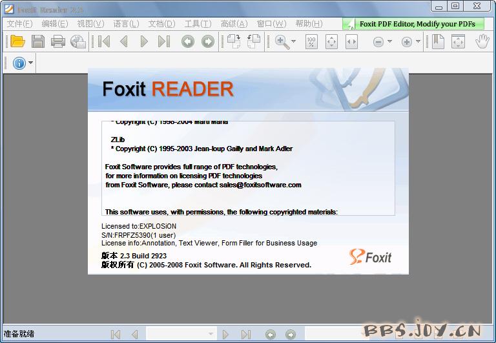The width and height of the screenshot is (496, 343).
Task: Click the Zoom In plus button
Action: point(407,42)
